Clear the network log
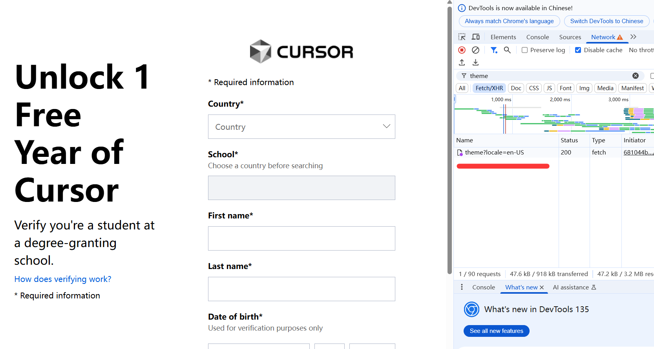Image resolution: width=654 pixels, height=349 pixels. click(475, 50)
